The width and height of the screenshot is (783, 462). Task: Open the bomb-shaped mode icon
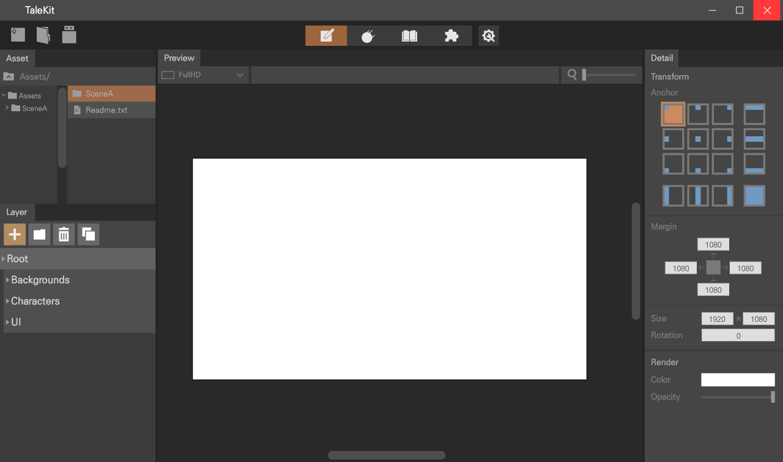click(x=368, y=36)
